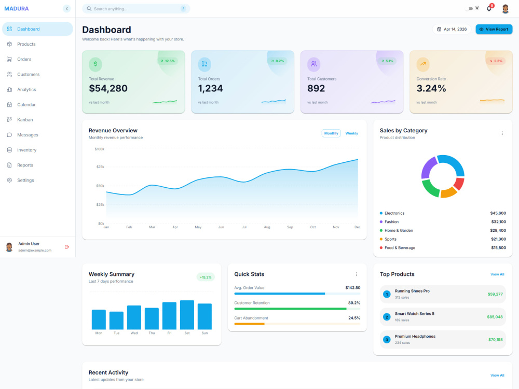Click the trend icon on Conversion Rate card
Screen dimensions: 519x389
coord(423,64)
